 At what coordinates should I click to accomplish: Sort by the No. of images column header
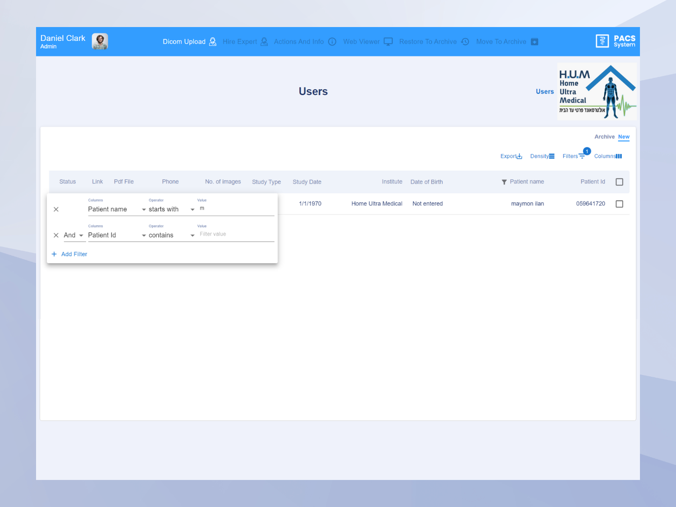[223, 182]
